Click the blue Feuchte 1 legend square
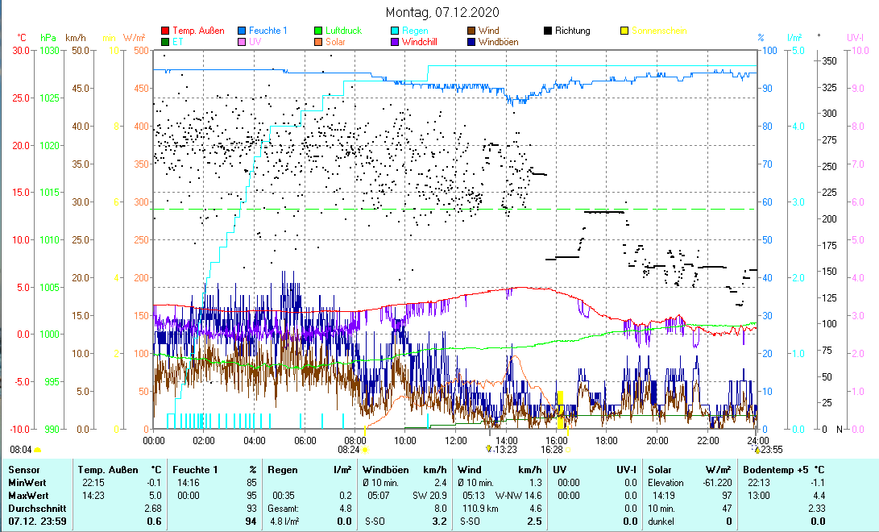879x532 pixels. 243,31
